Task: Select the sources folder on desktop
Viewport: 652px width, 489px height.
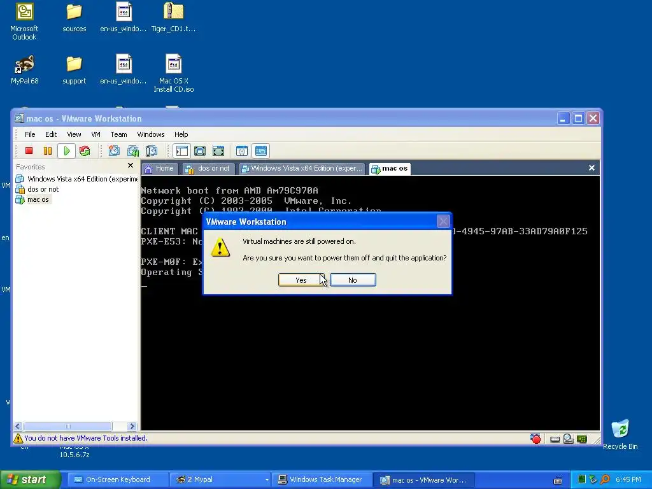Action: click(74, 18)
